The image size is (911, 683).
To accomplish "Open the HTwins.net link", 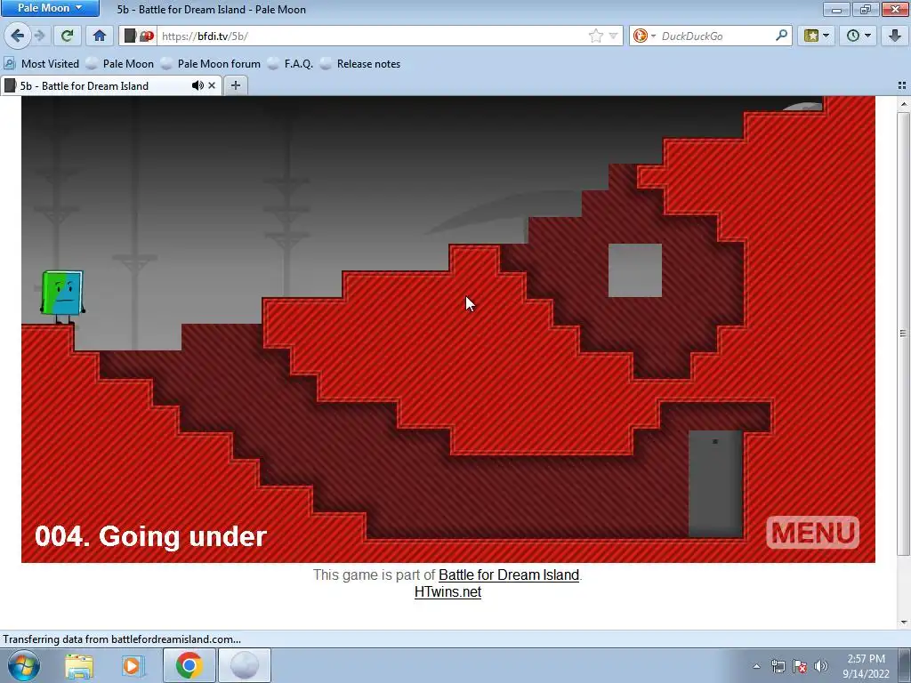I will [x=448, y=591].
